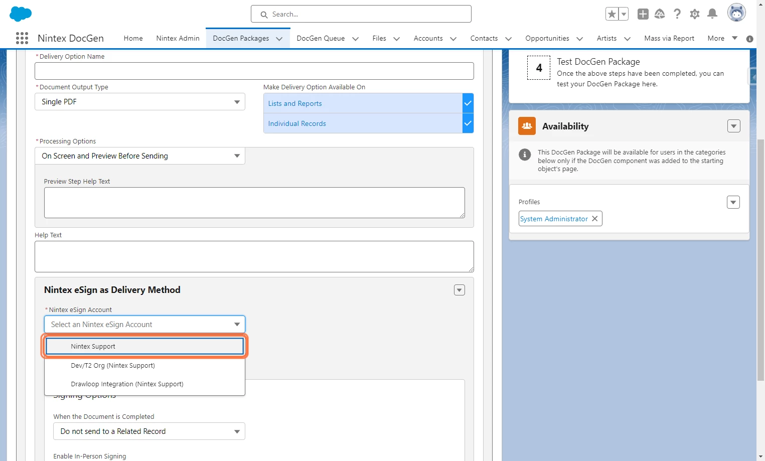
Task: Open the Contacts tab
Action: [x=484, y=38]
